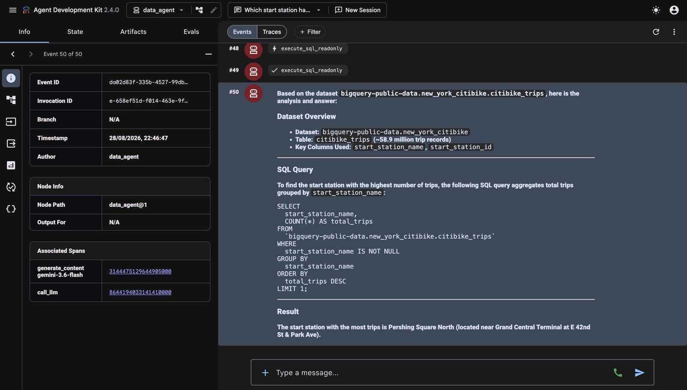The image size is (687, 390).
Task: Click agent avatar of event #48
Action: pyautogui.click(x=253, y=49)
